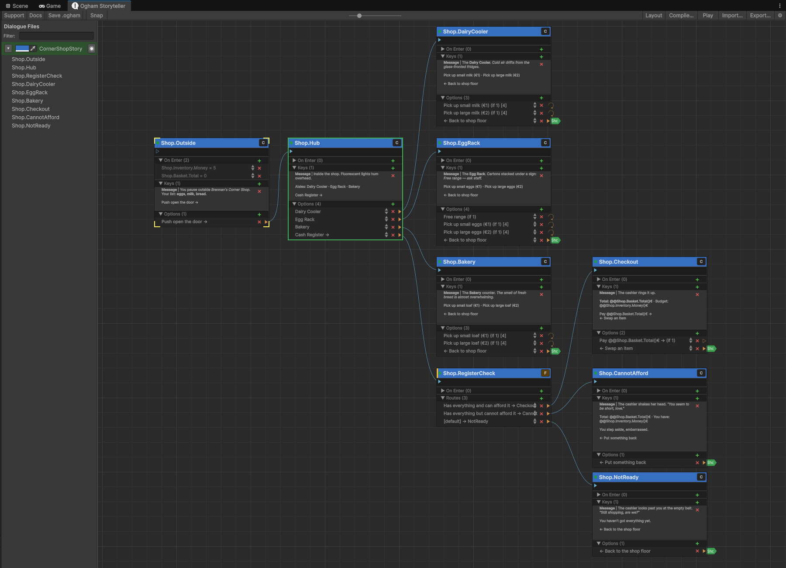
Task: Delete the cannot afford route in Shop.RegisterCheck
Action: (x=541, y=414)
